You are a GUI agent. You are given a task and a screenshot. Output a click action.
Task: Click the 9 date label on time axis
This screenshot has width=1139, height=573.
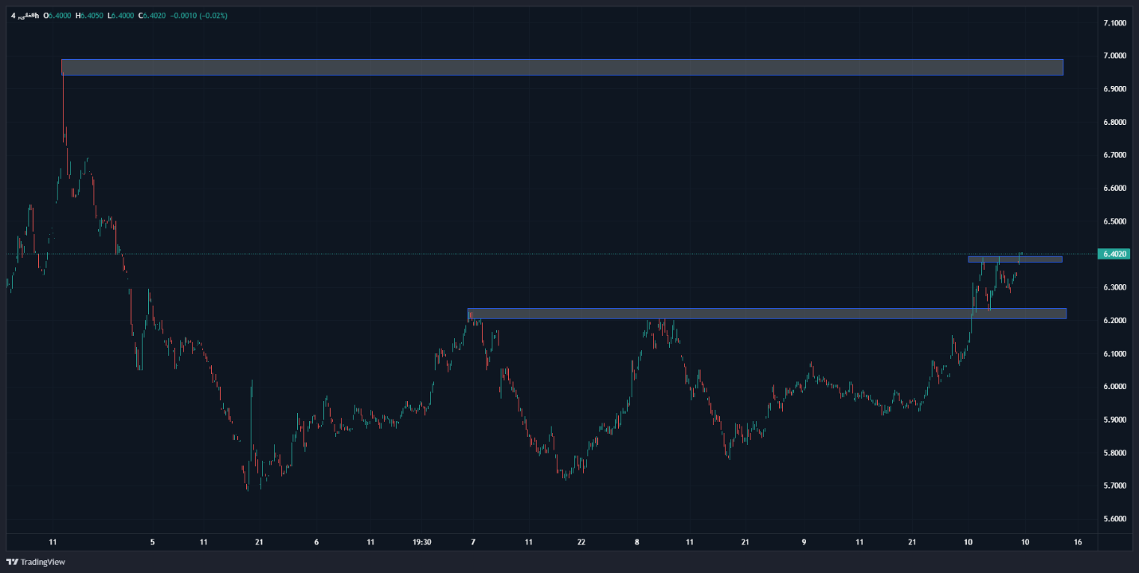[x=804, y=542]
